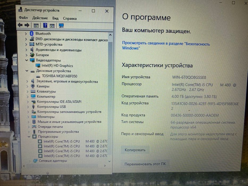Minimize the Диспетчер устройств window
248x186 pixels.
80,11
